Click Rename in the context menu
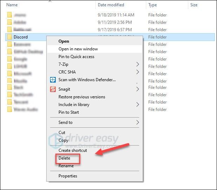 (66, 166)
